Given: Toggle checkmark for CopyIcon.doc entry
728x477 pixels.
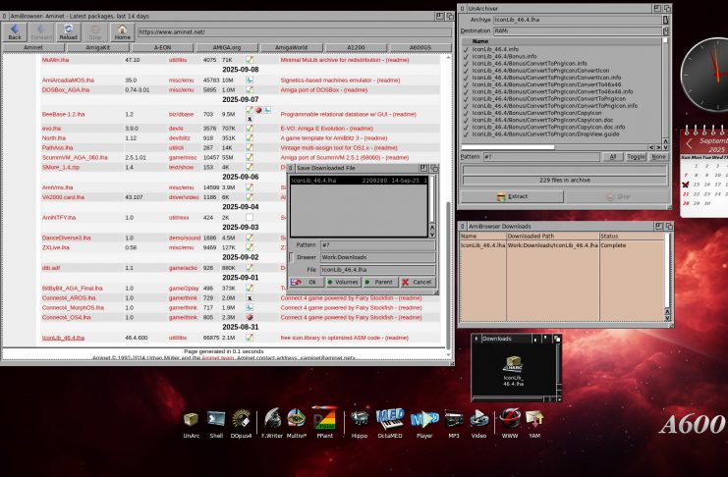Looking at the screenshot, I should tap(466, 120).
